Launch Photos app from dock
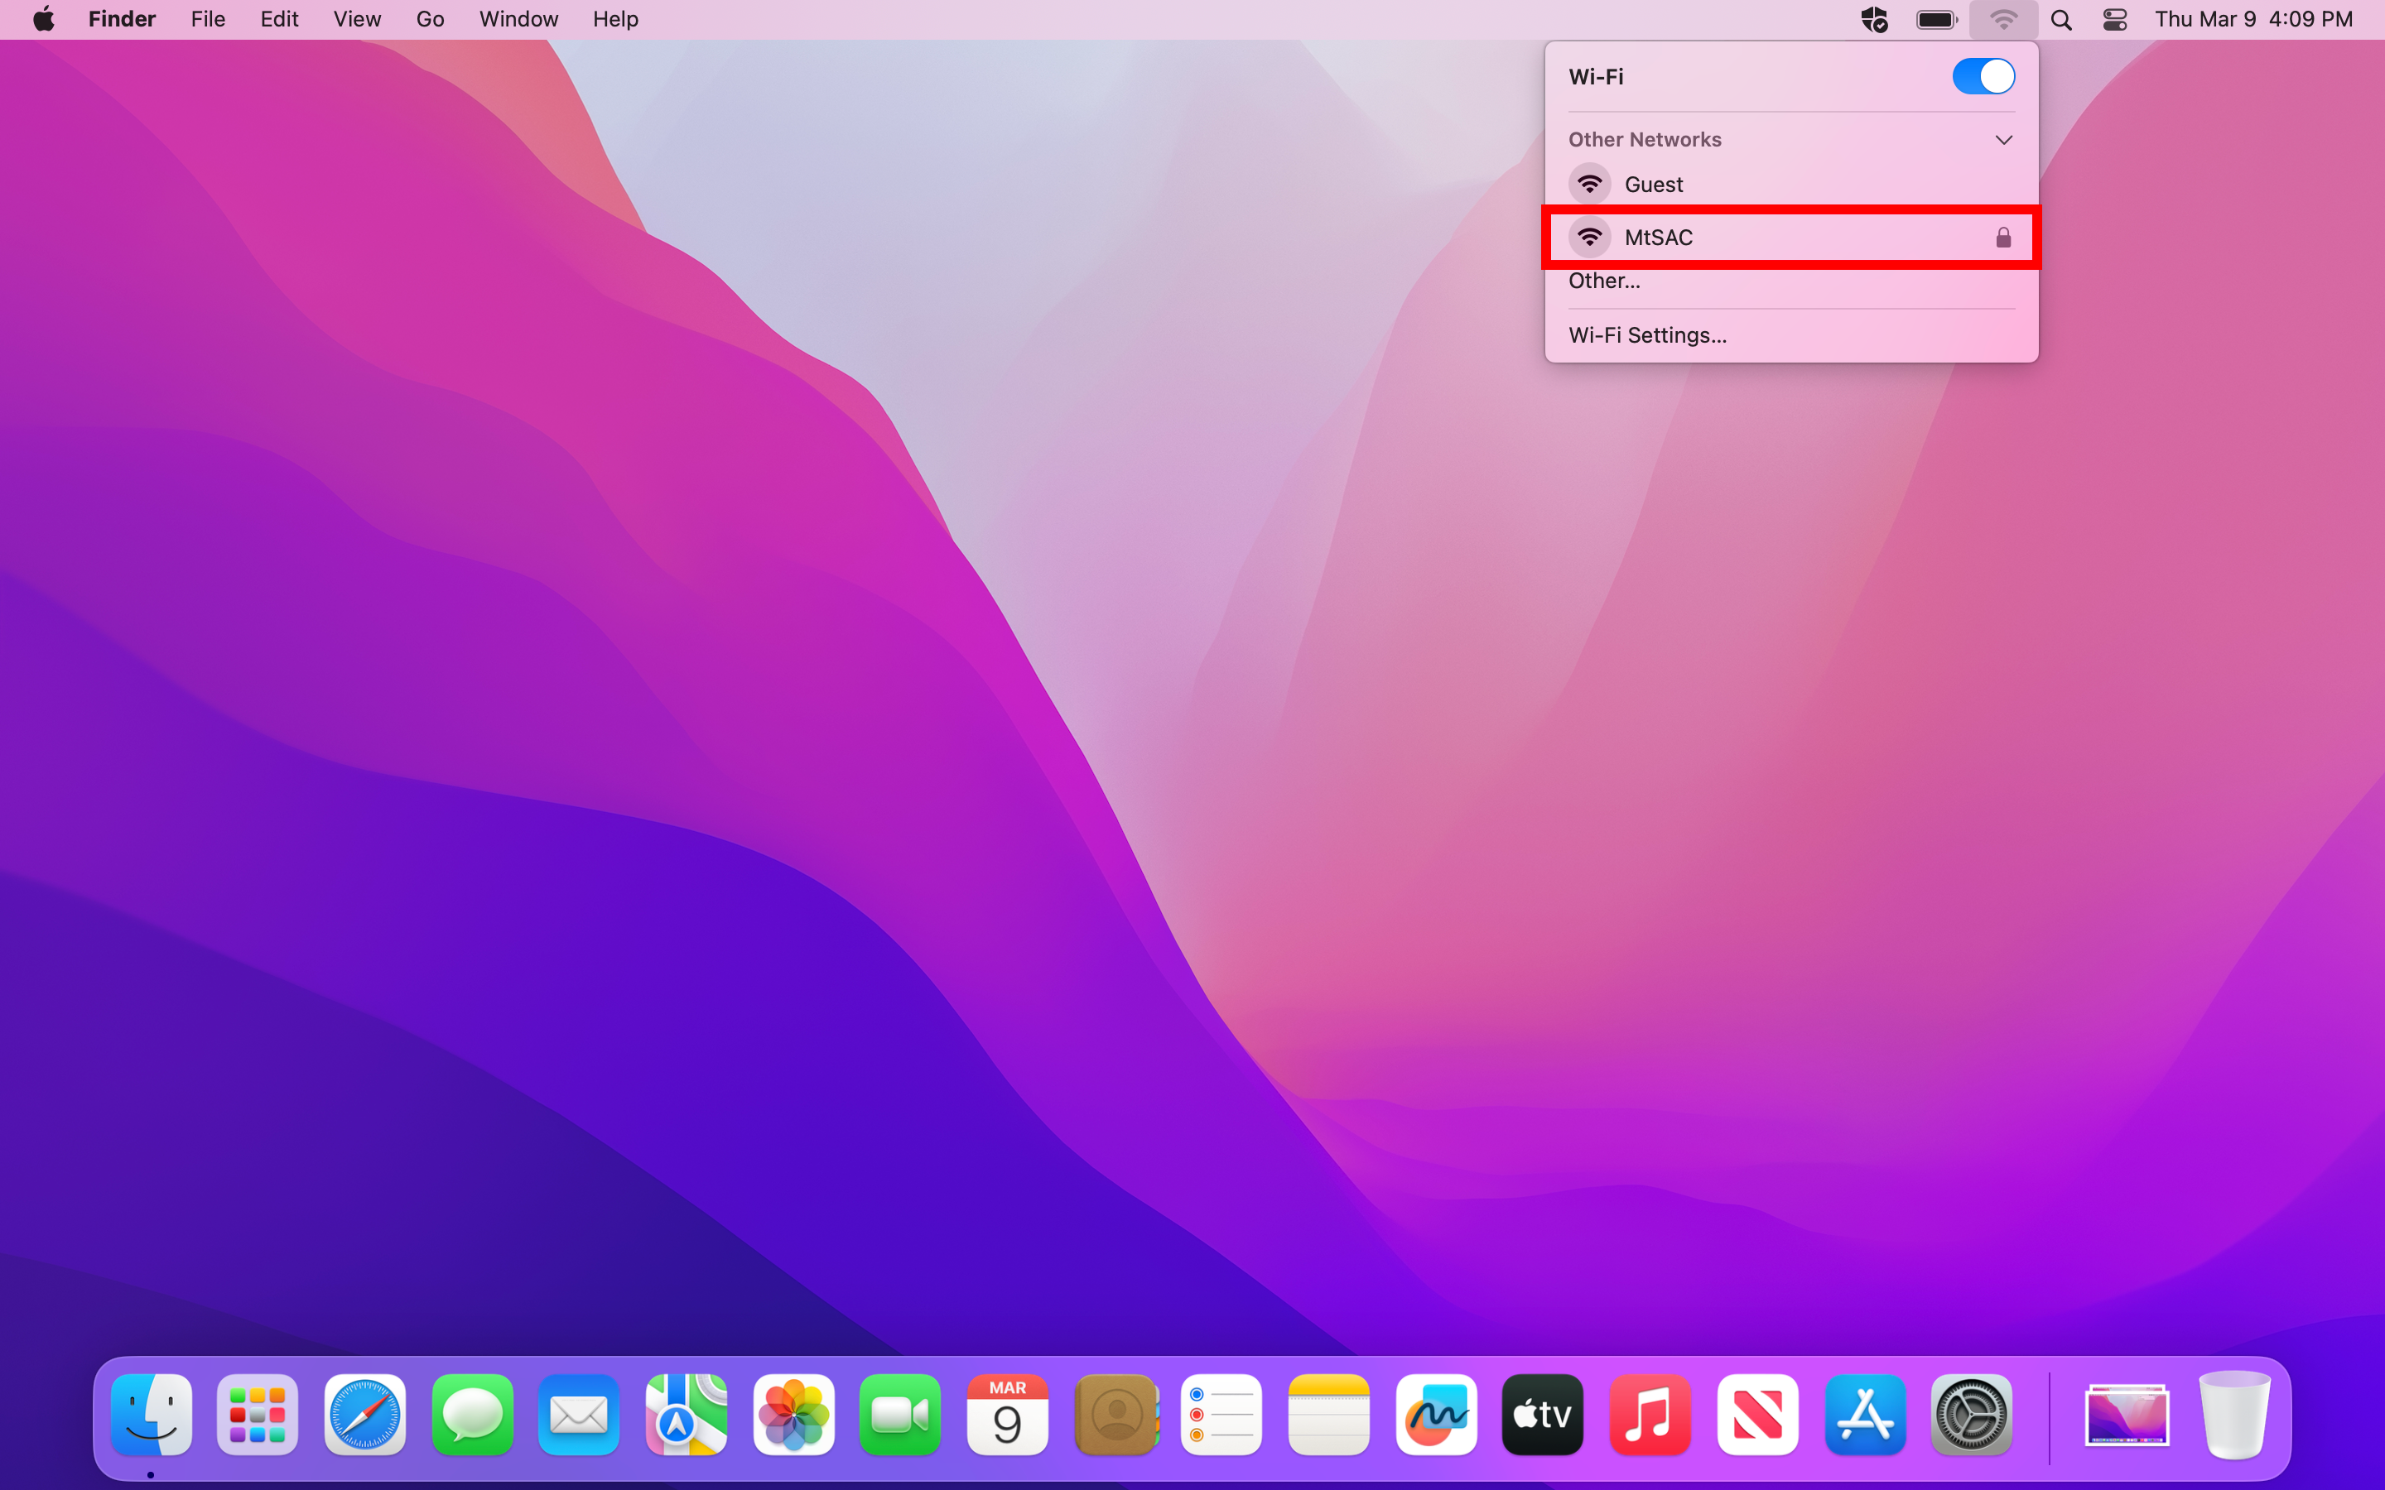Image resolution: width=2385 pixels, height=1490 pixels. tap(793, 1415)
